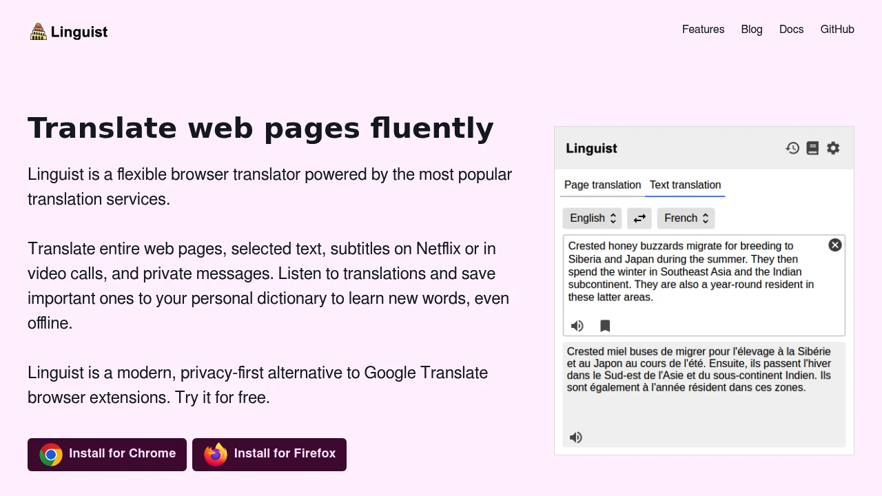Click the Linguist brand name in header
Screen dimensions: 882x496
(79, 32)
